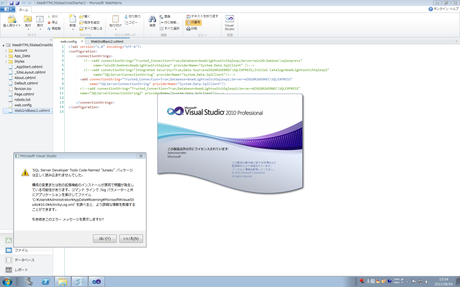Select Page.cshtml in file tree
460x287 pixels.
(24, 94)
